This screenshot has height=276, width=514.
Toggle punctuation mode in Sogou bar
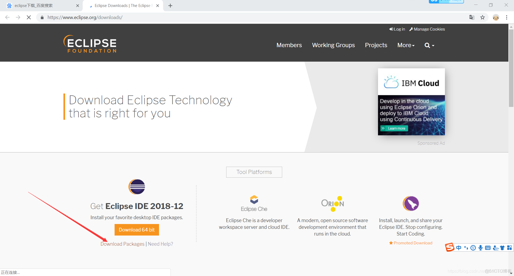coord(466,248)
